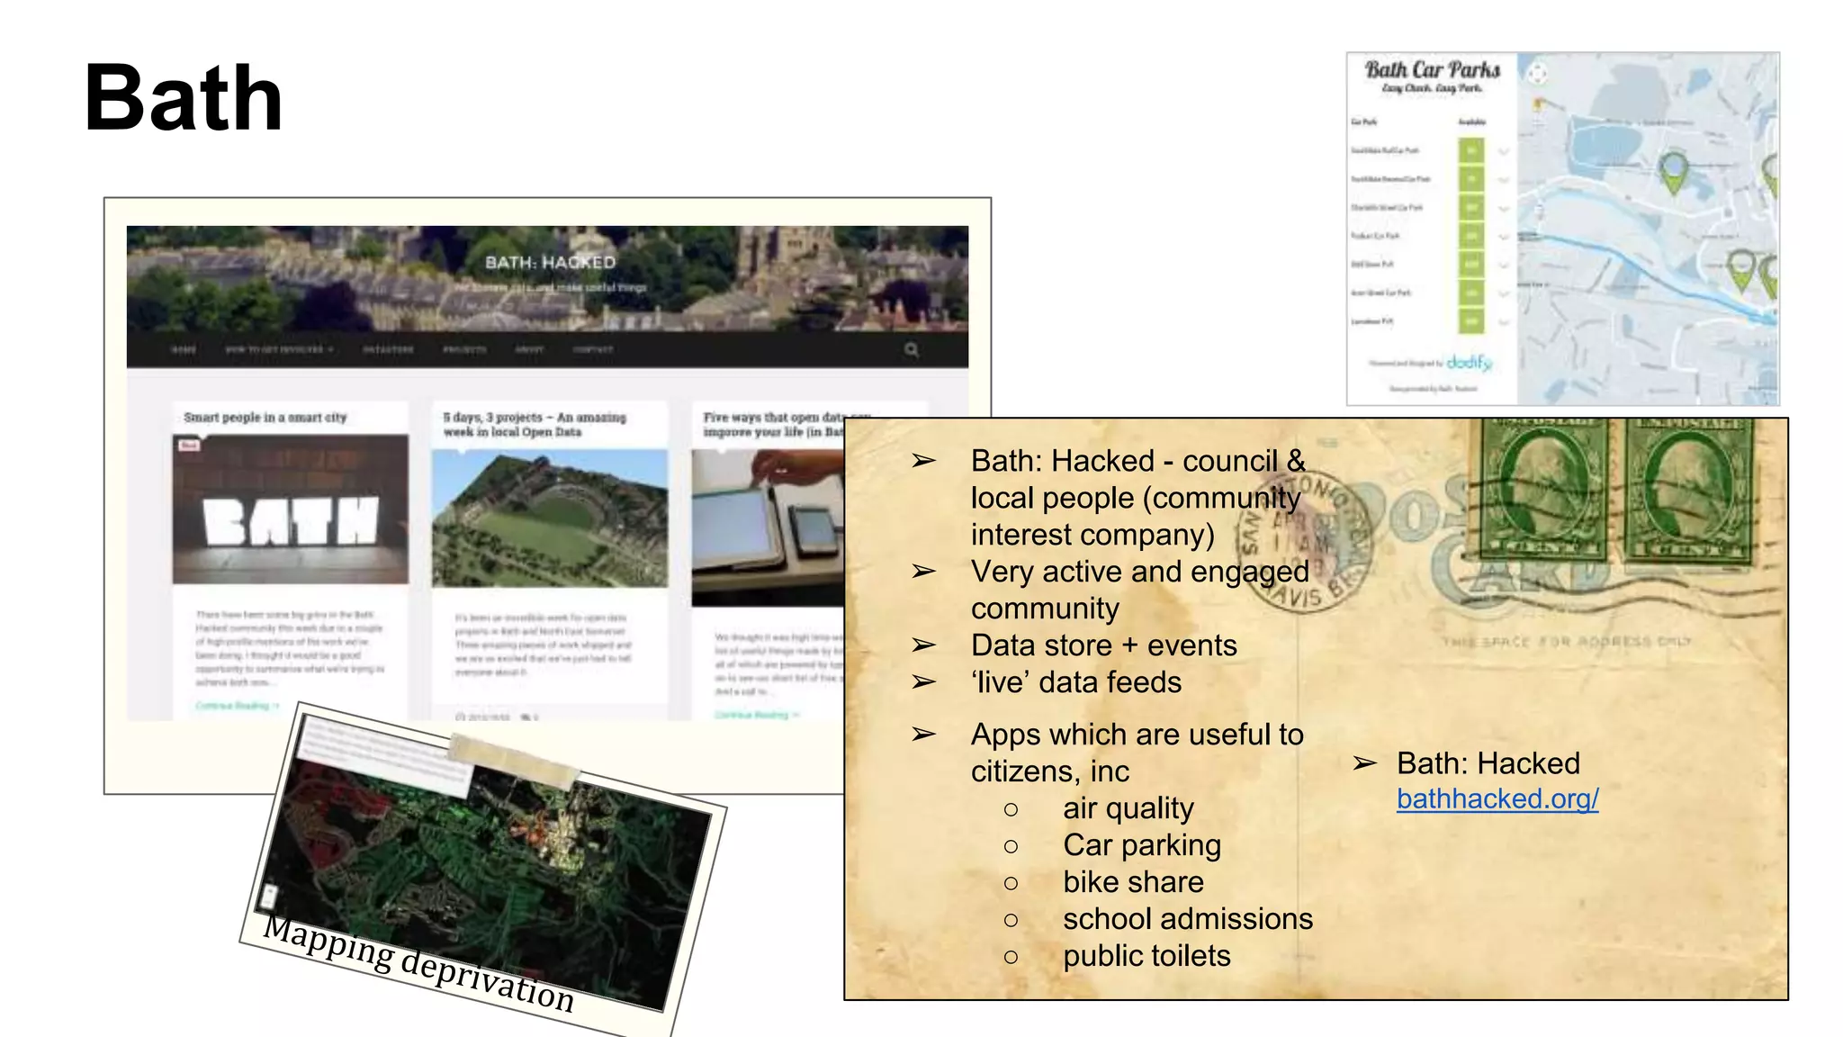Open post 'Five ways that open data'

[774, 424]
